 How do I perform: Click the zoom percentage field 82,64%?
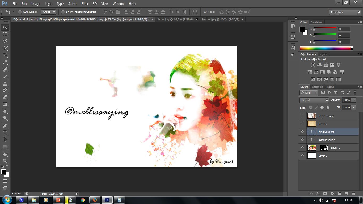[x=17, y=194]
